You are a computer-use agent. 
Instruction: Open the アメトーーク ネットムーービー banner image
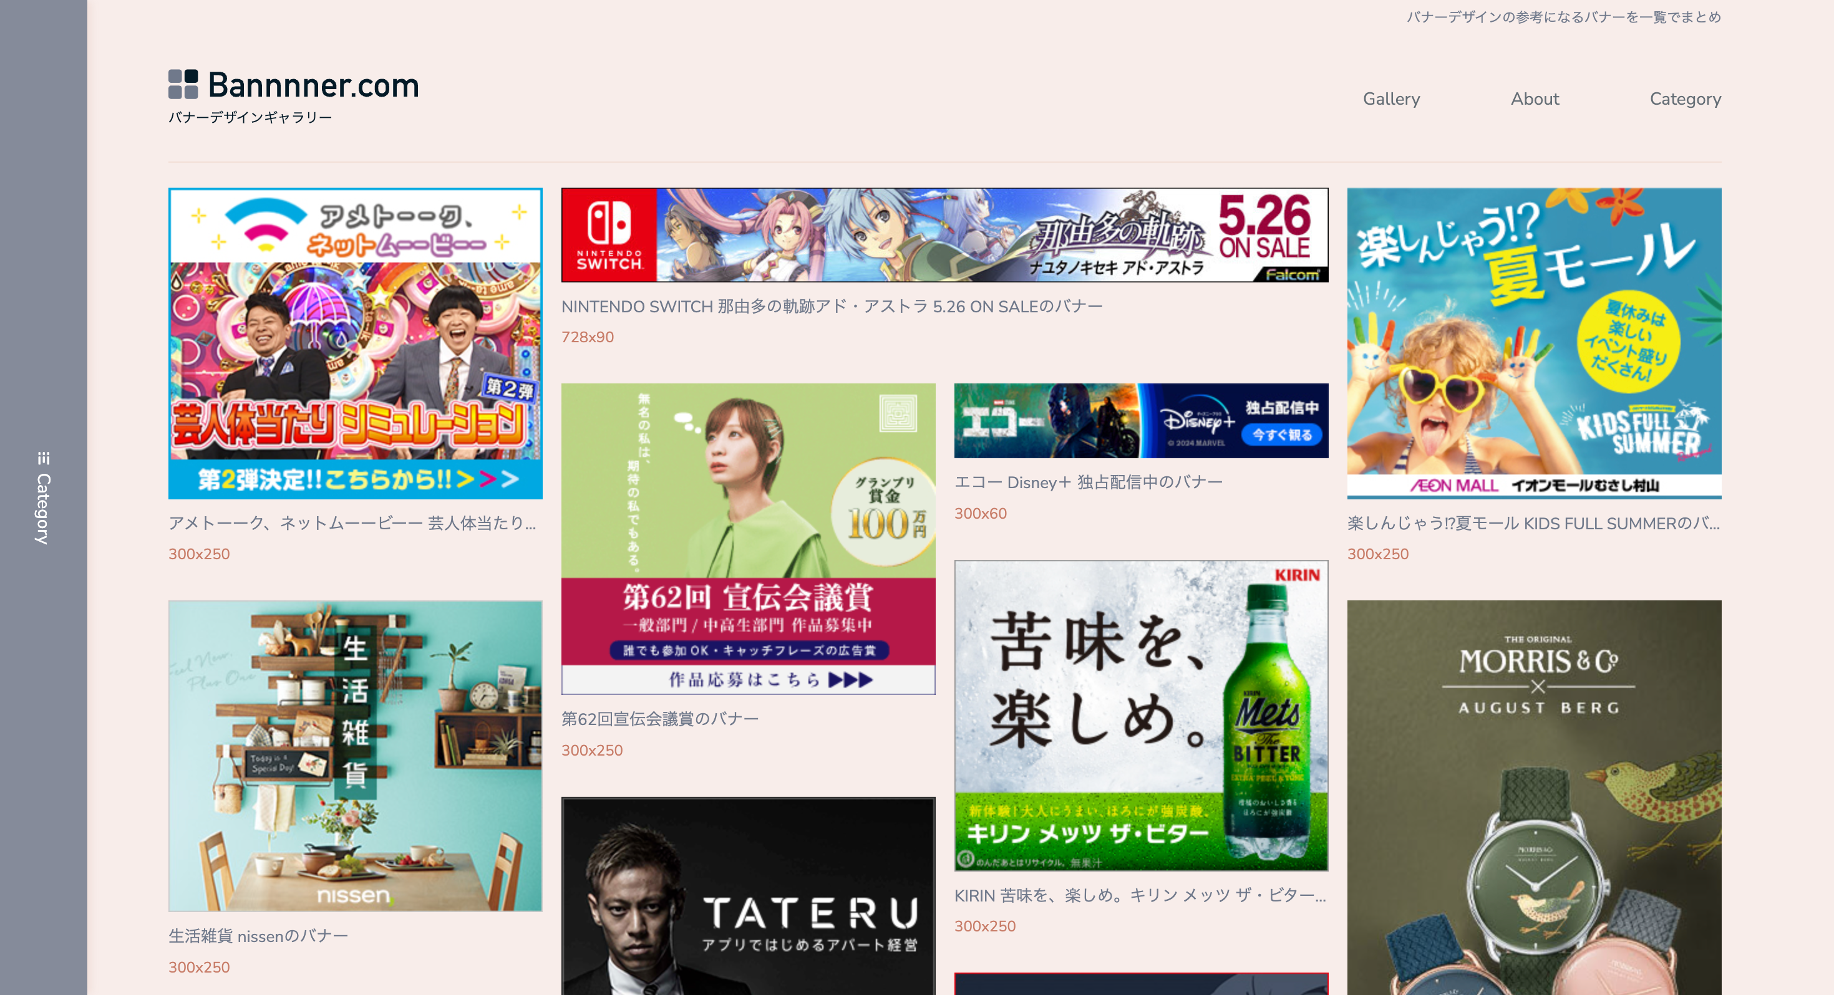tap(354, 343)
